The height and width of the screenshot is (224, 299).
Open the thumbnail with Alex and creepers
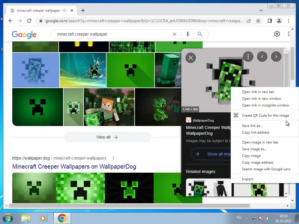point(109,107)
